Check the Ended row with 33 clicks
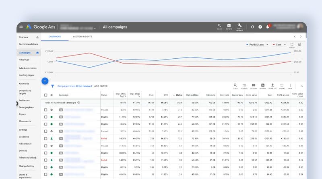This screenshot has height=179, width=322. click(45, 160)
